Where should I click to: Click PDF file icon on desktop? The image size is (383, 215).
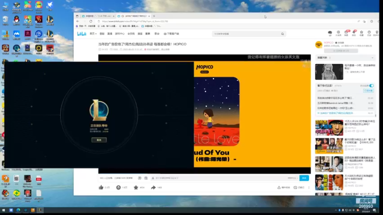pyautogui.click(x=39, y=179)
